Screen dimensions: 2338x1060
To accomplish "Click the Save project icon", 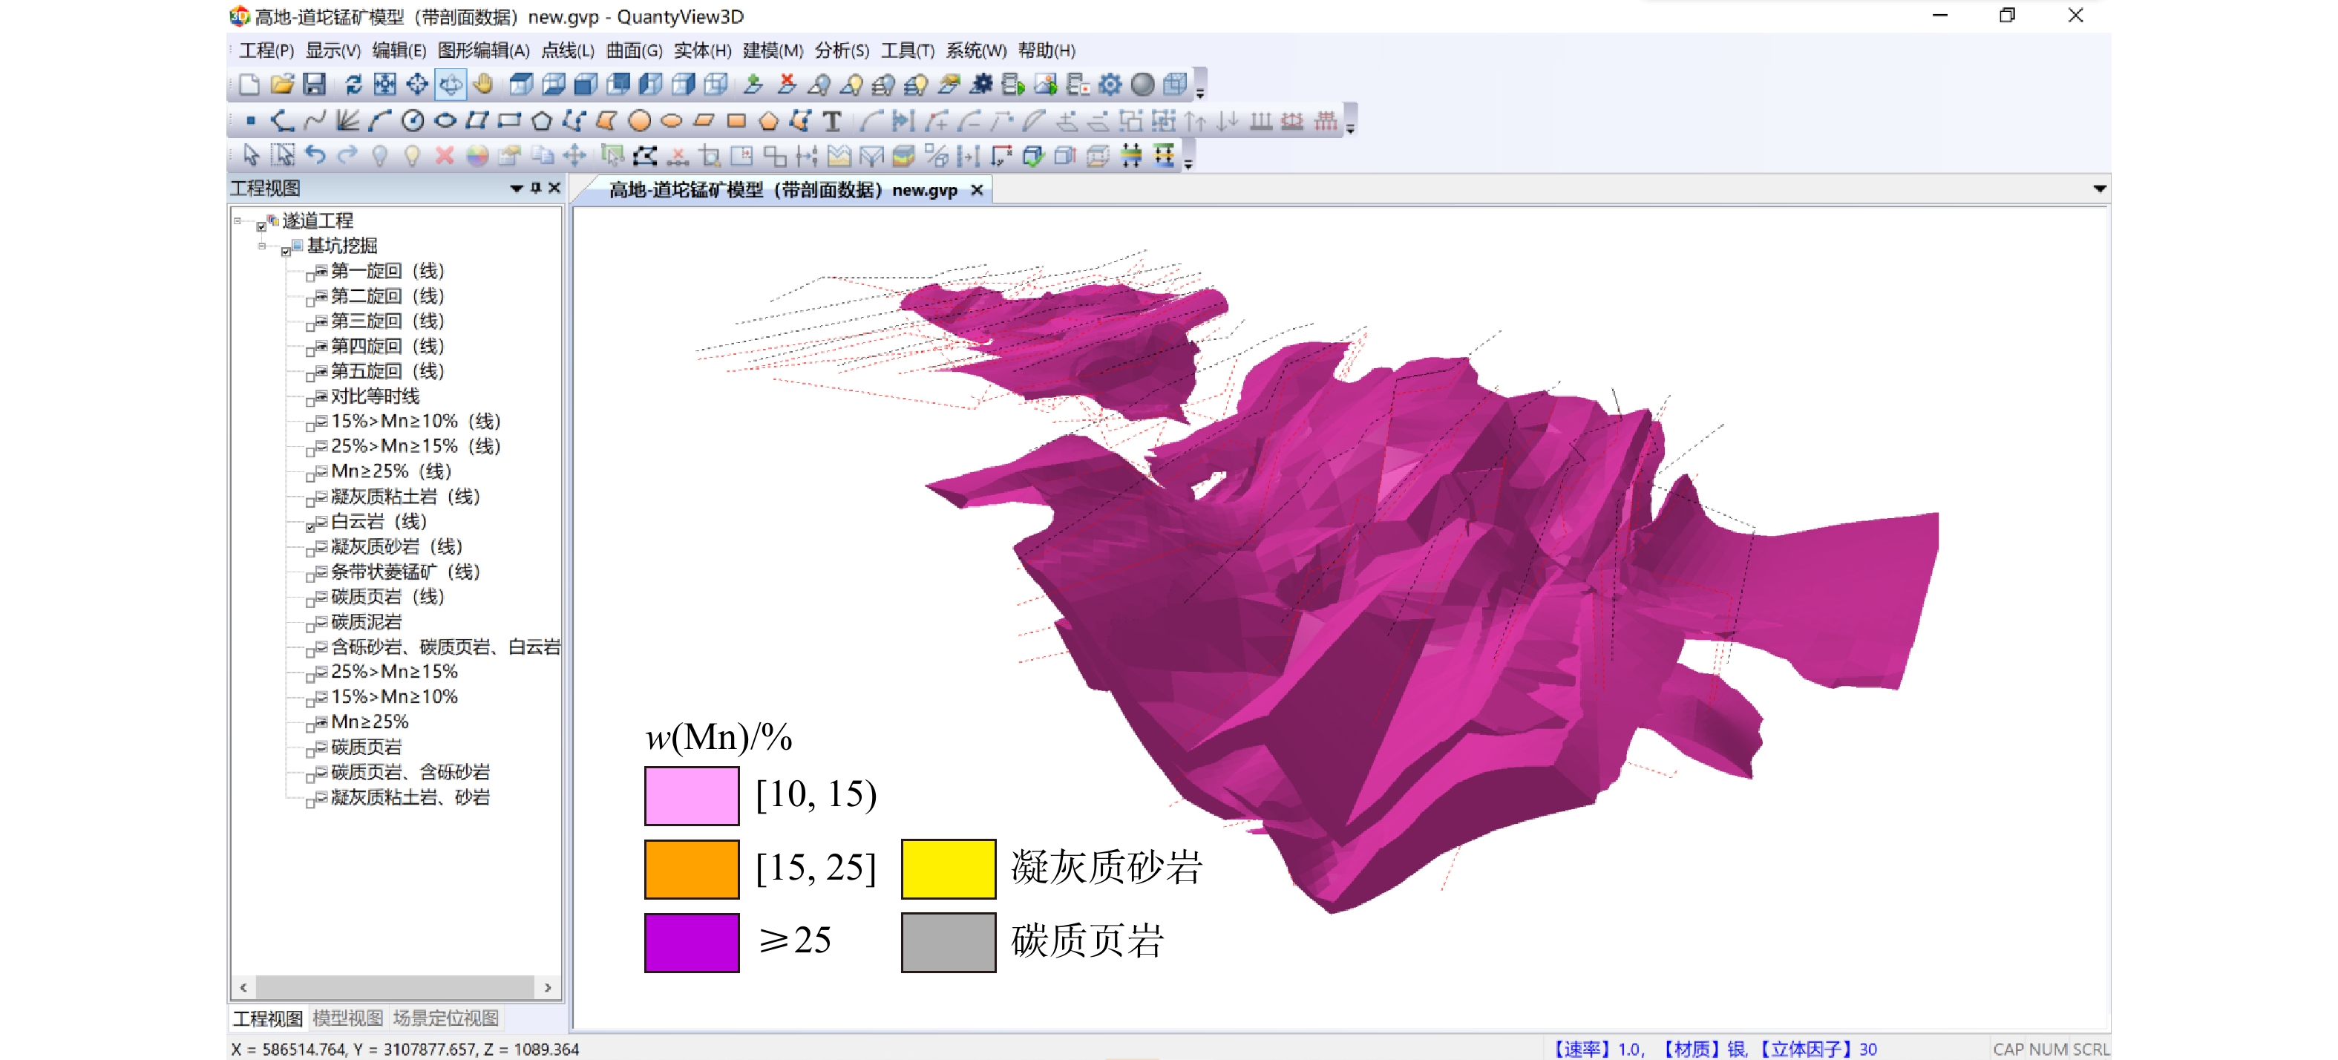I will tap(314, 85).
